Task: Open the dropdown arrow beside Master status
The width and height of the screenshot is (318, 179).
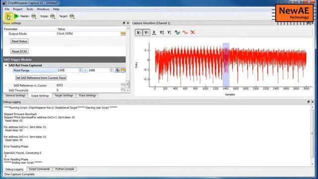Action: [x=36, y=18]
